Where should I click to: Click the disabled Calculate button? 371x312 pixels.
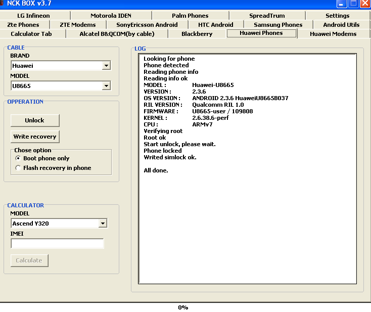tap(29, 260)
